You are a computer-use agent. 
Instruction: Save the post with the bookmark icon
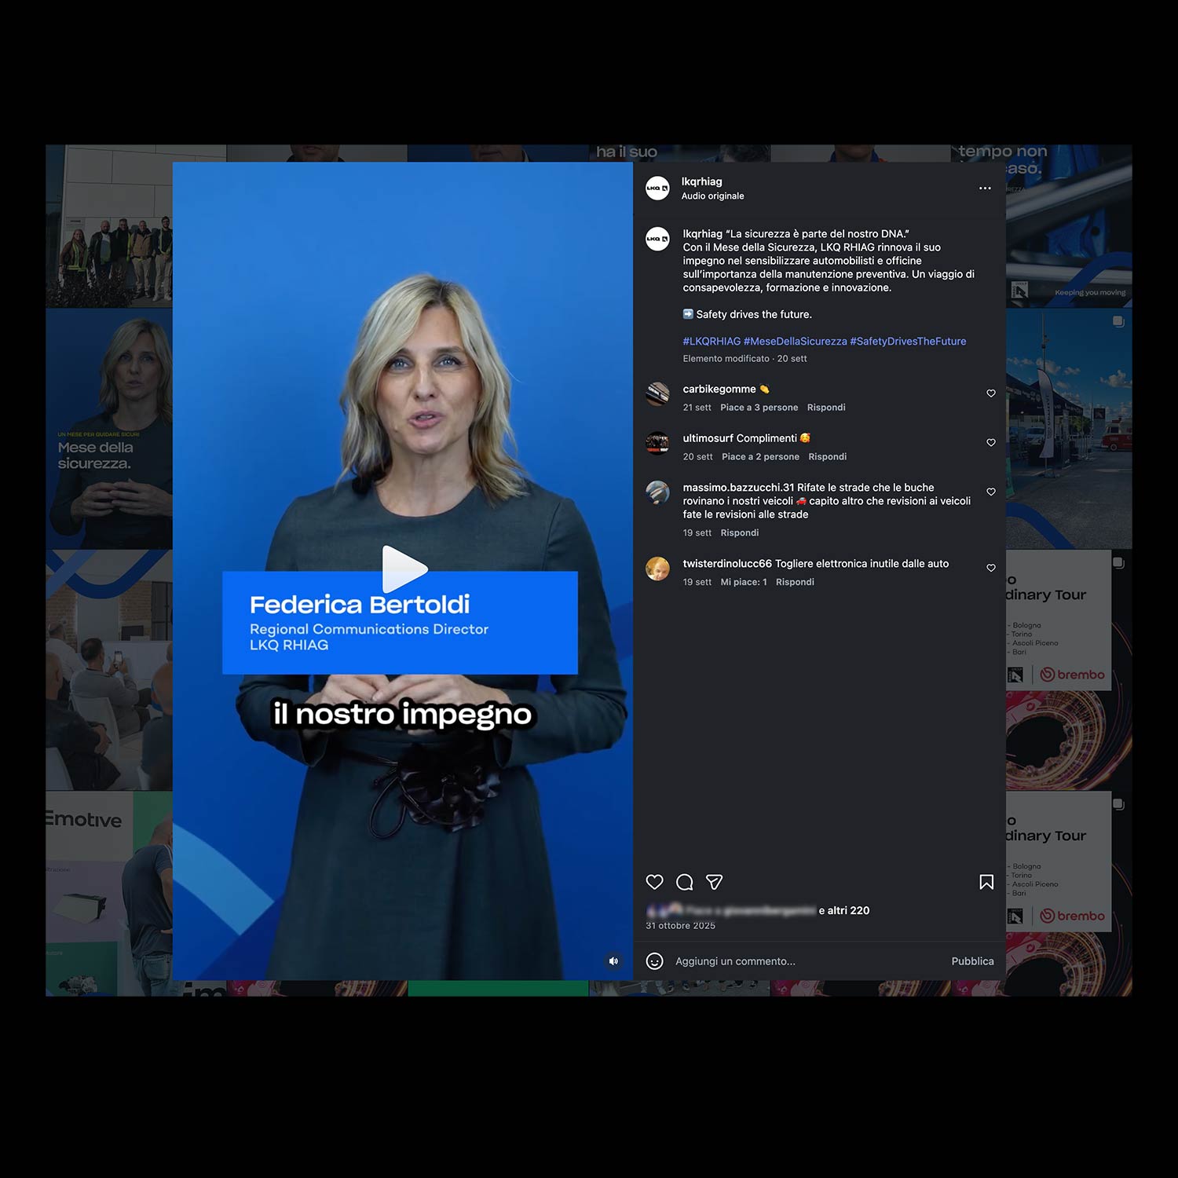pyautogui.click(x=986, y=882)
